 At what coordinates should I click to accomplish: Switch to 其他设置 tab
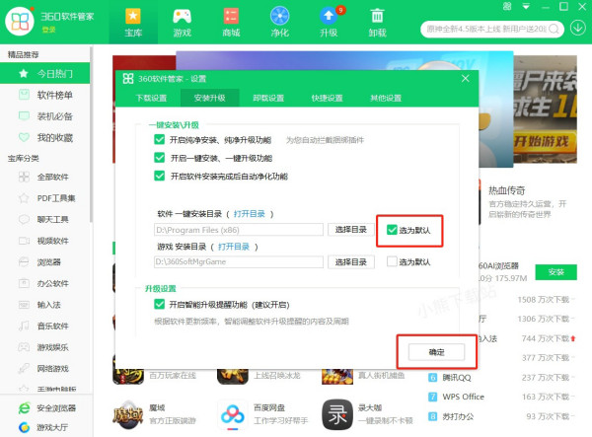coord(386,98)
